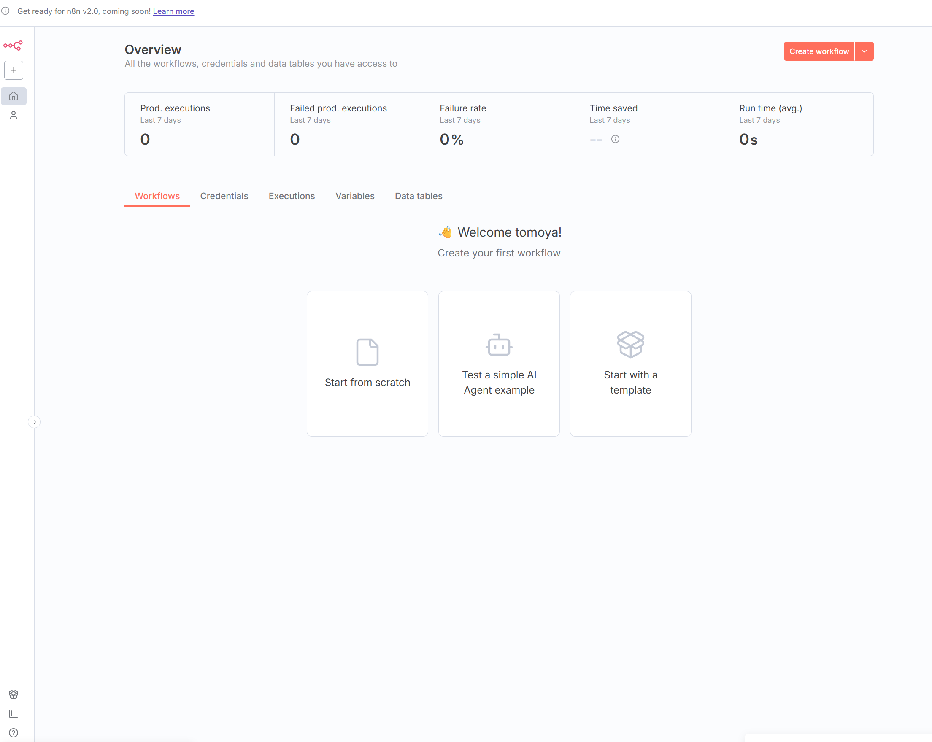The image size is (932, 742).
Task: Choose the Start from scratch card
Action: [x=367, y=364]
